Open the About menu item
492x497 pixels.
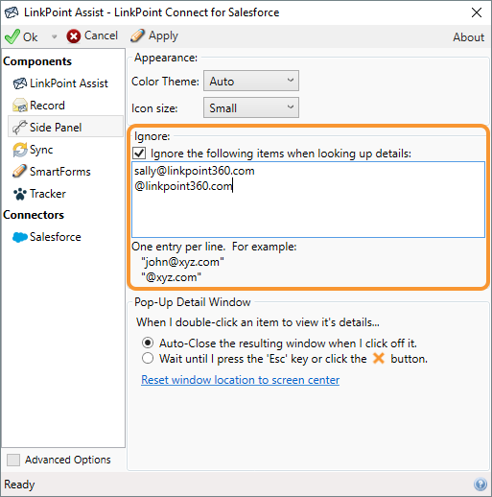pos(469,37)
